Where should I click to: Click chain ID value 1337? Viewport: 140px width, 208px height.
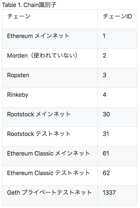pyautogui.click(x=109, y=192)
